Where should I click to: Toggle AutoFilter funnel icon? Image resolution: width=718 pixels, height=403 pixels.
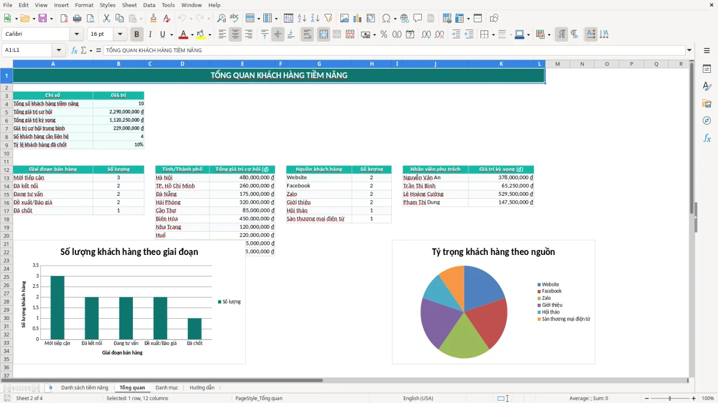(x=328, y=19)
